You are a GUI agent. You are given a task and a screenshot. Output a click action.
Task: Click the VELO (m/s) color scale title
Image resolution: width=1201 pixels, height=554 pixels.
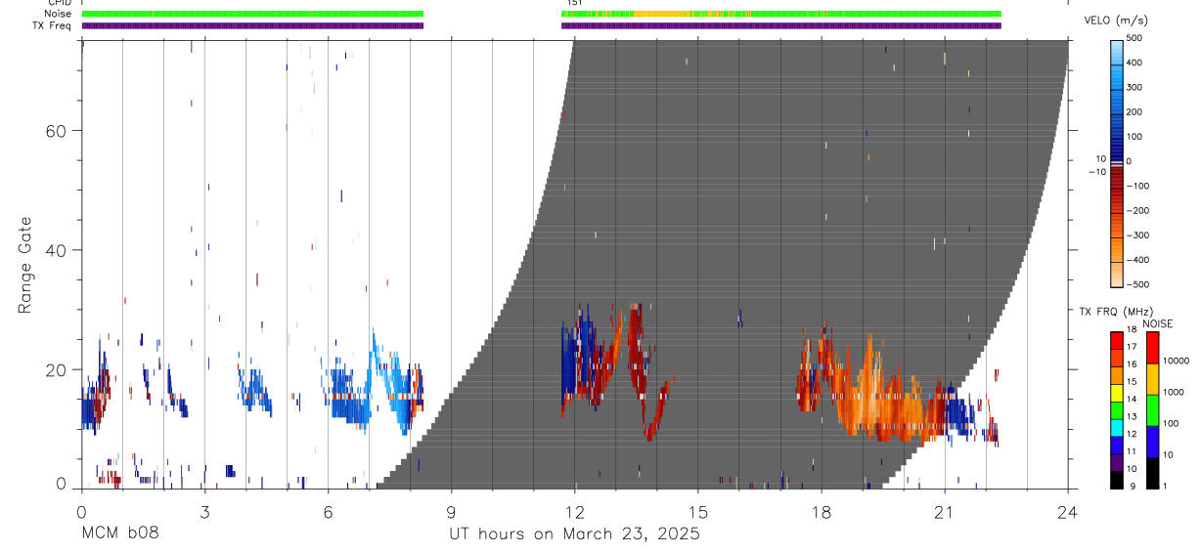coord(1116,20)
